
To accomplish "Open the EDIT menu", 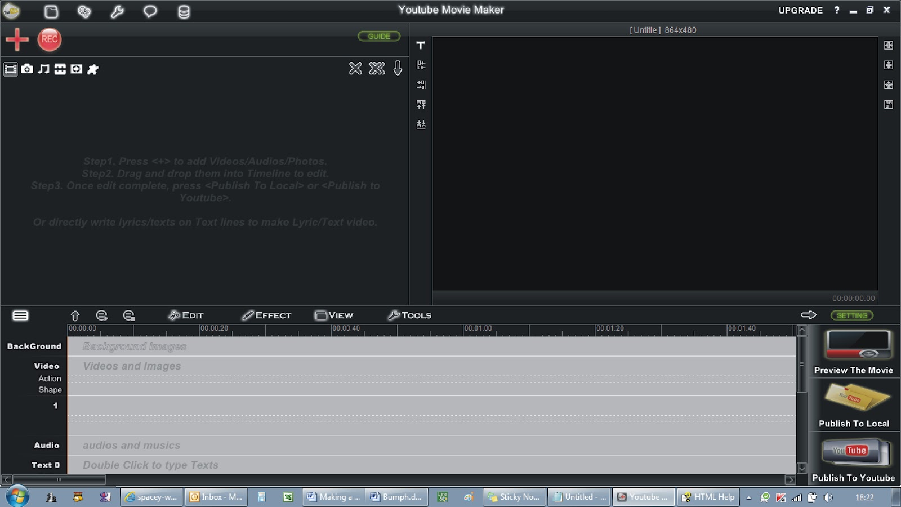I will [186, 315].
